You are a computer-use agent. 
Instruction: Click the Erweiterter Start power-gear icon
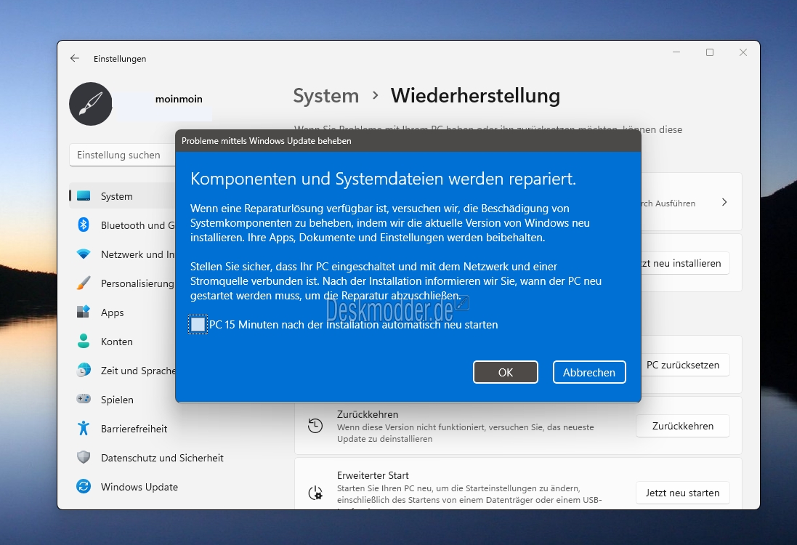click(315, 493)
